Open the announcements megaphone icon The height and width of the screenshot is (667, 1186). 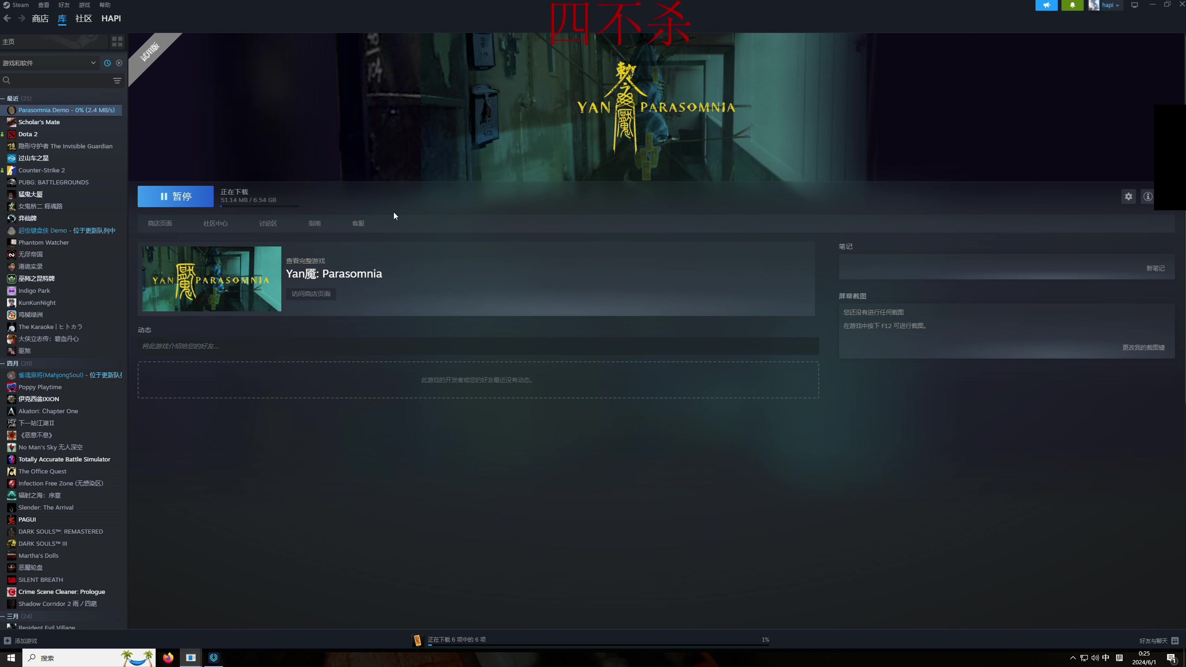point(1046,5)
